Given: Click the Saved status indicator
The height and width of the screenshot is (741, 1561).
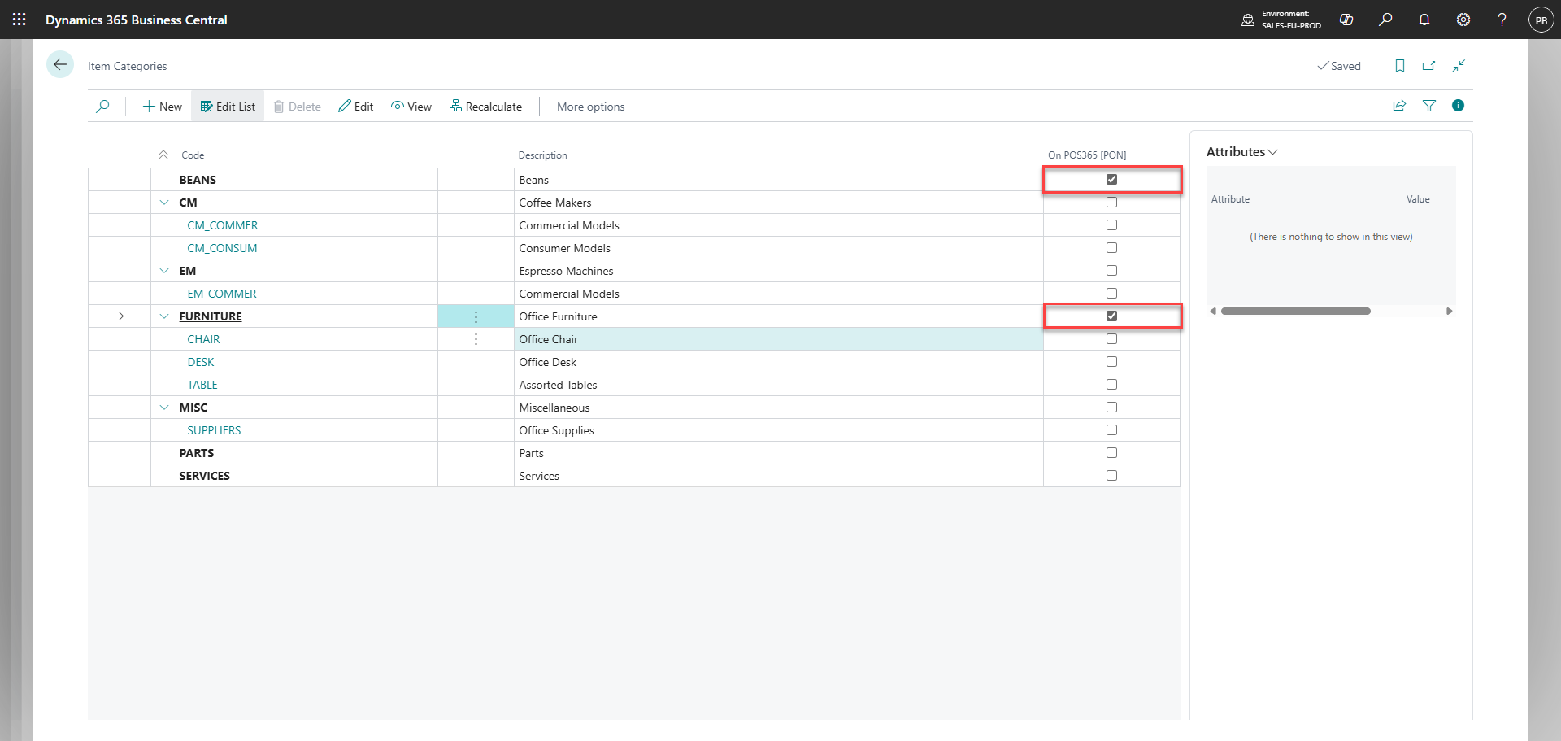Looking at the screenshot, I should click(1339, 66).
